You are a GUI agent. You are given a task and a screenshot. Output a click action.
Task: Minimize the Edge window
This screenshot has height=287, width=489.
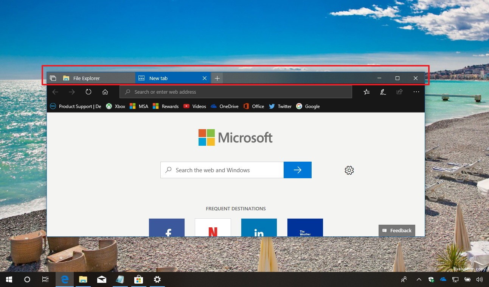click(x=379, y=78)
